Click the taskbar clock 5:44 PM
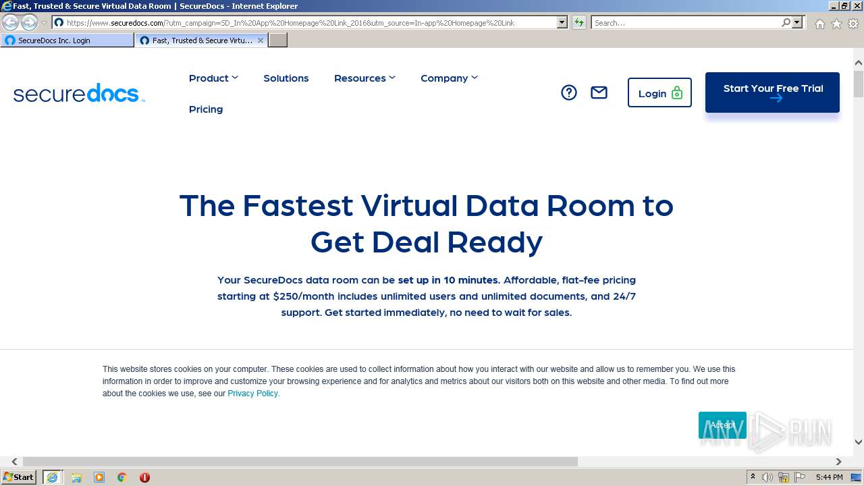The height and width of the screenshot is (486, 864). pos(829,477)
